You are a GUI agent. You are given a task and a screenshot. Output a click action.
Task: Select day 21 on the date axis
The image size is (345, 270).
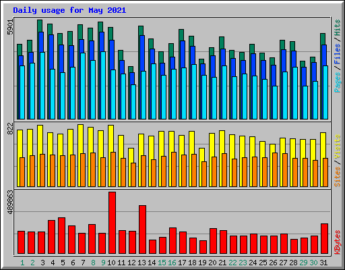click(222, 263)
